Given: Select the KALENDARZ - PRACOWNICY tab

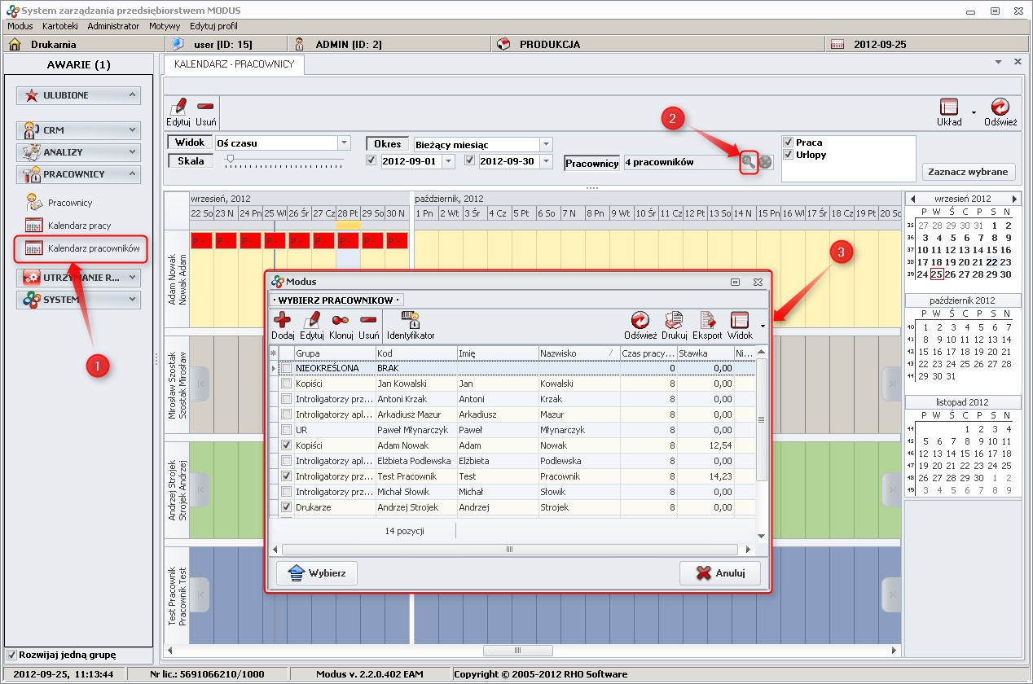Looking at the screenshot, I should point(234,64).
